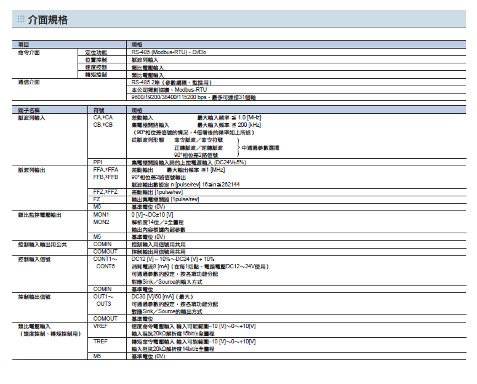Click the PPI symbol cell
This screenshot has width=477, height=384.
(97, 162)
